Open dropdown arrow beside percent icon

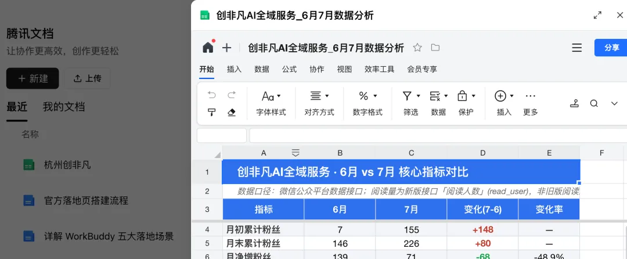(375, 96)
